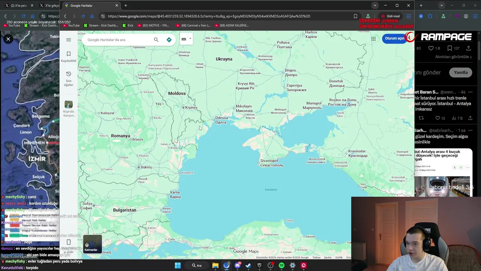Expand the tab search dropdown arrow
The width and height of the screenshot is (481, 271).
(375, 6)
